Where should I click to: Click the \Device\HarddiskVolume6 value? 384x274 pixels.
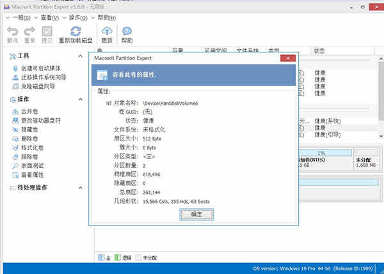coord(170,103)
